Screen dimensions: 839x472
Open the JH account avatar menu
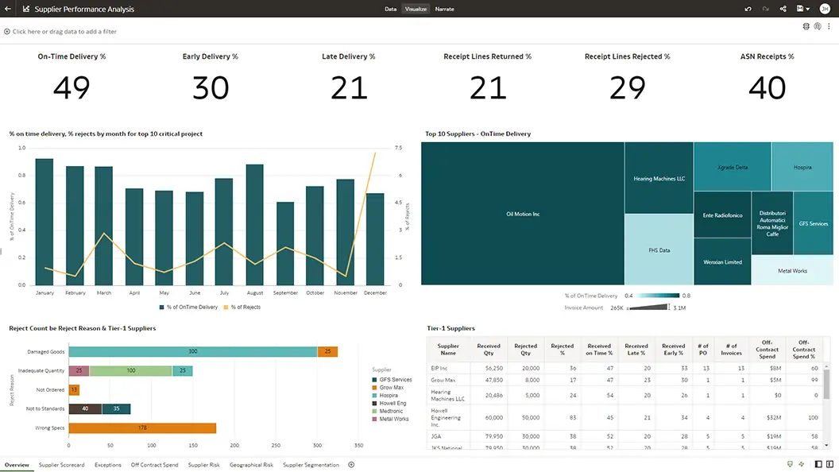tap(825, 8)
